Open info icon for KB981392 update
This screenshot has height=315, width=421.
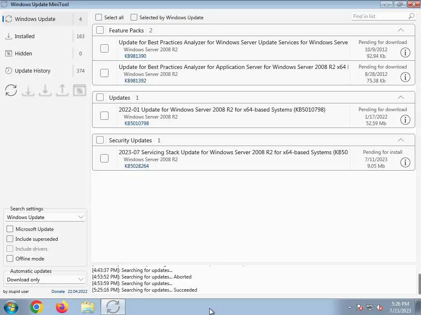pyautogui.click(x=405, y=77)
